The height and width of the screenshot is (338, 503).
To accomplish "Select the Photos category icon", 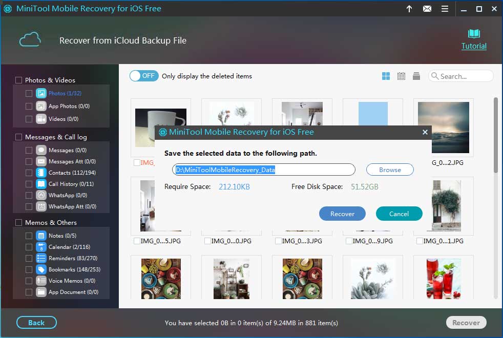I will (x=41, y=93).
